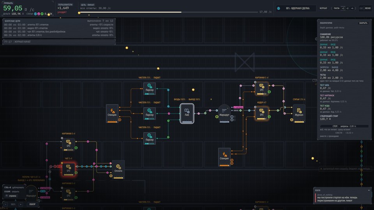Click the bonus goal row чат: 95% ответов

(58, 31)
